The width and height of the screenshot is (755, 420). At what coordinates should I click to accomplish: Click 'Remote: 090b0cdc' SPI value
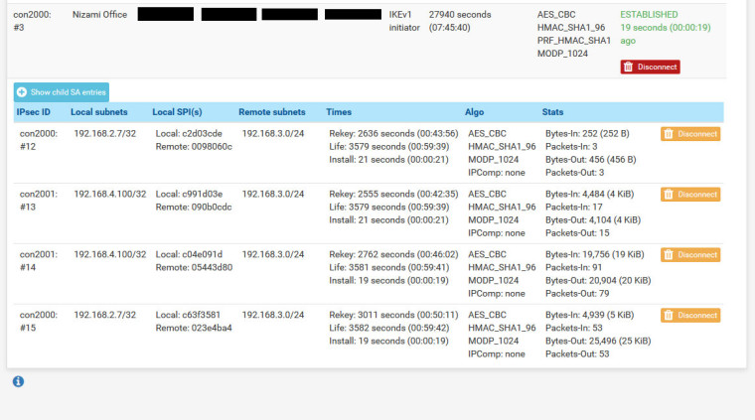click(194, 207)
